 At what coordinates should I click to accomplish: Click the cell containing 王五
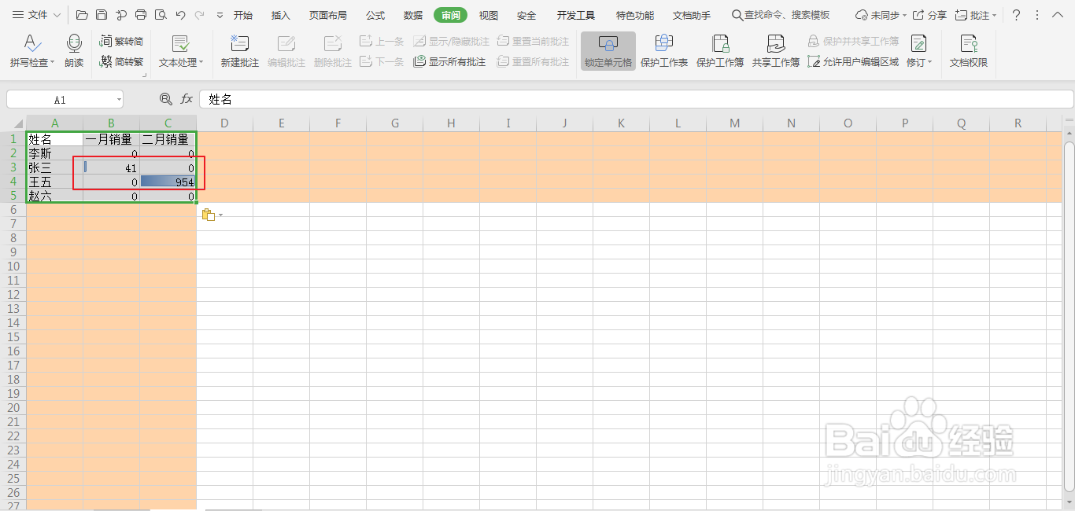pos(54,182)
